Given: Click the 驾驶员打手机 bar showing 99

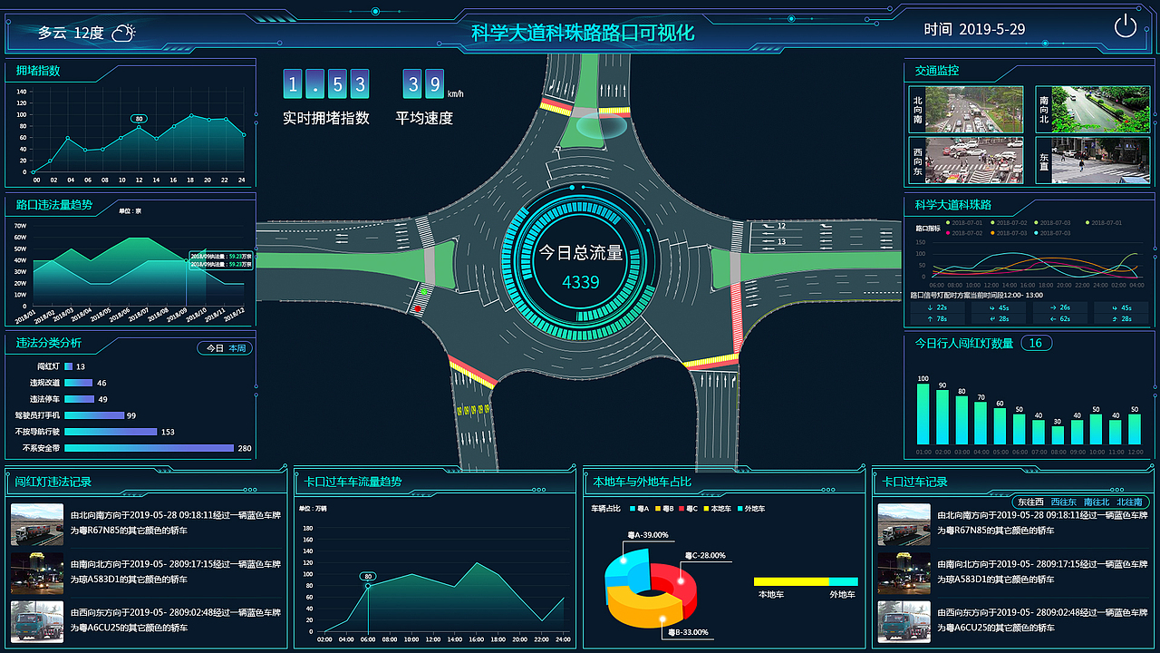Looking at the screenshot, I should [x=94, y=415].
